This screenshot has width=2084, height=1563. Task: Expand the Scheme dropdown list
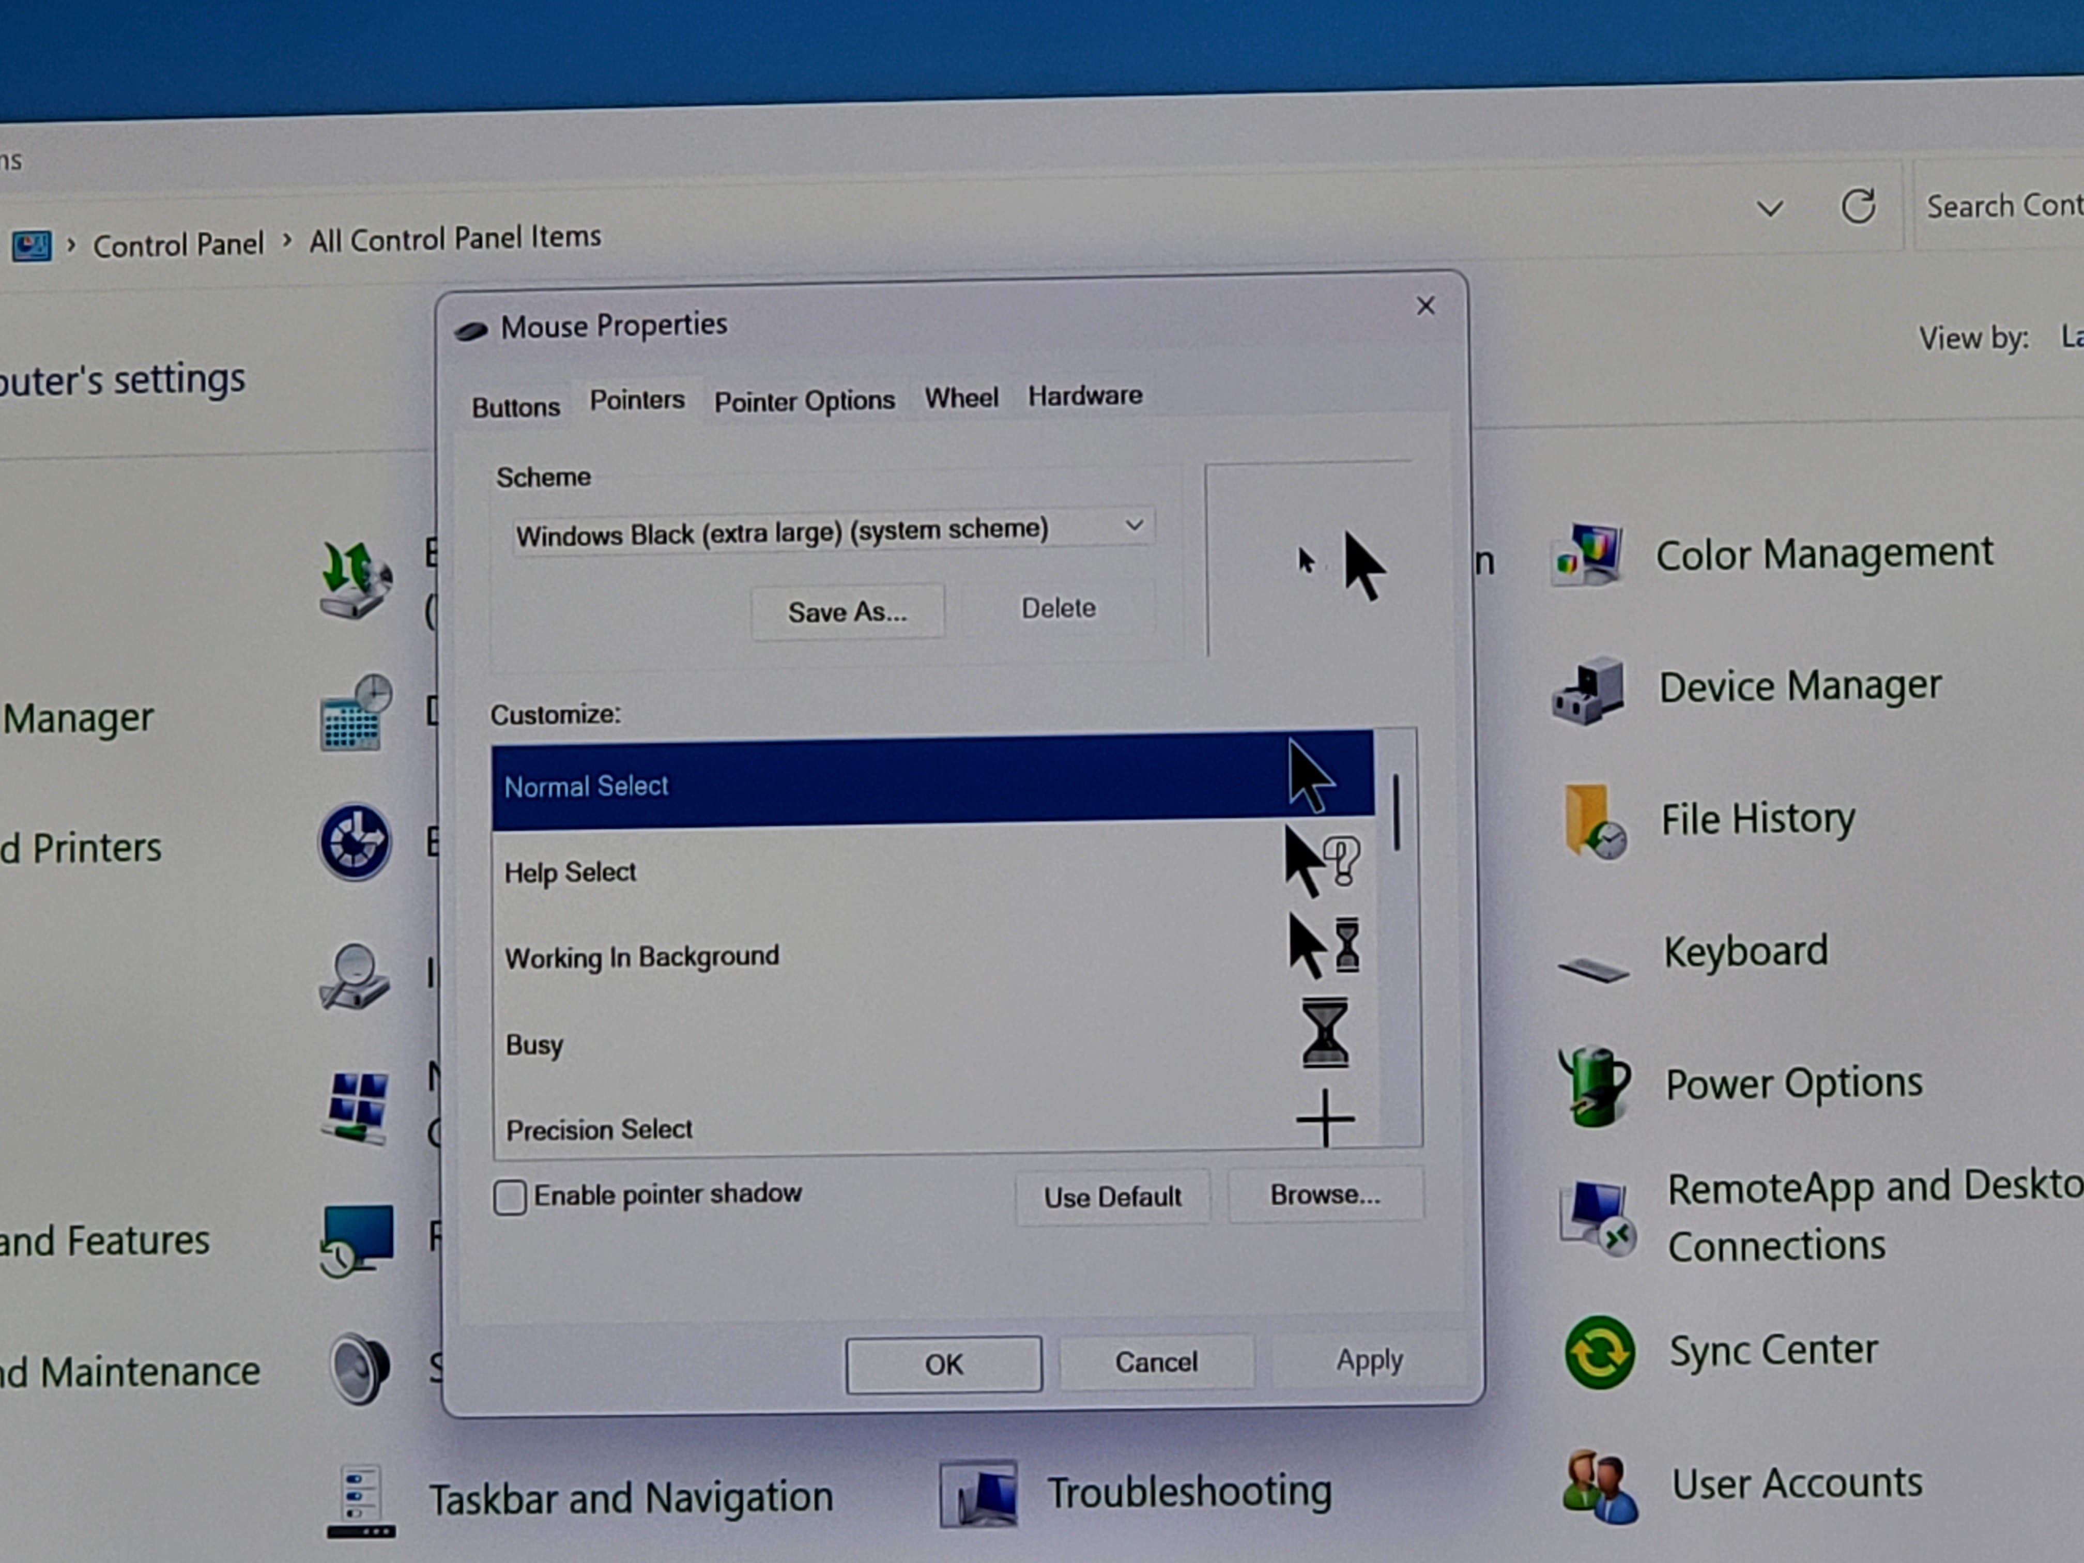coord(1135,526)
